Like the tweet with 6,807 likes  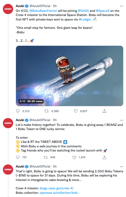(x=75, y=111)
